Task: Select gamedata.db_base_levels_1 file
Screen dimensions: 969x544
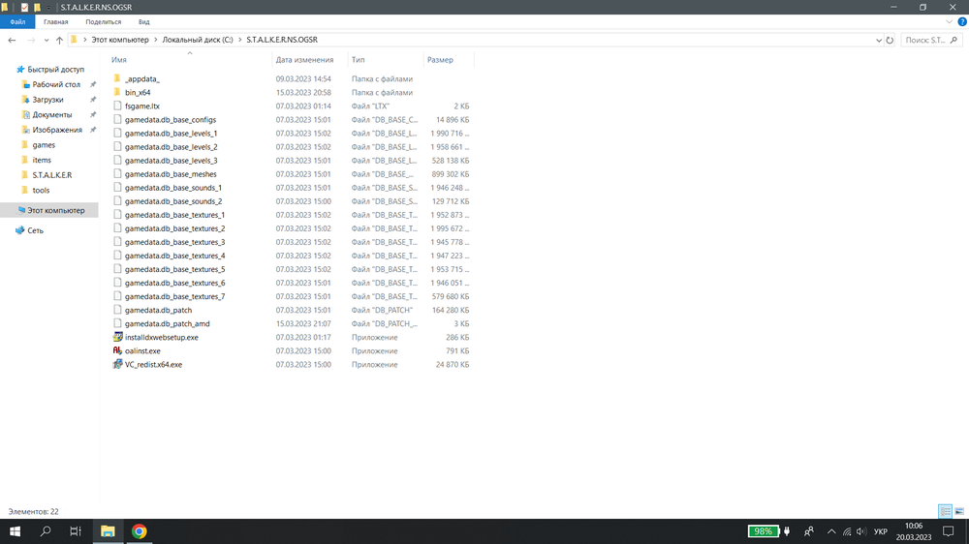Action: (171, 134)
